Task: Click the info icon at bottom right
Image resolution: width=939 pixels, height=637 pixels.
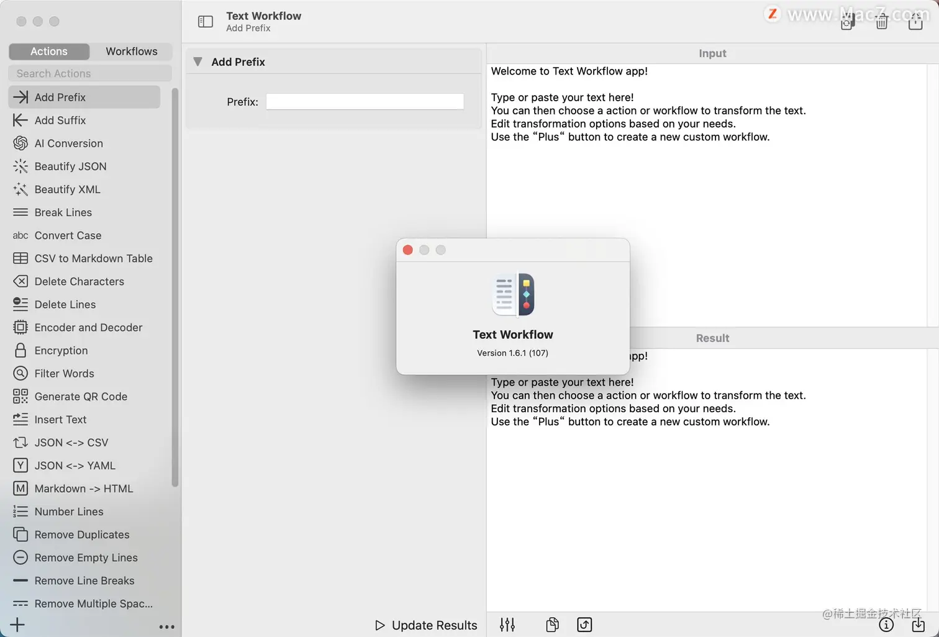Action: [886, 625]
